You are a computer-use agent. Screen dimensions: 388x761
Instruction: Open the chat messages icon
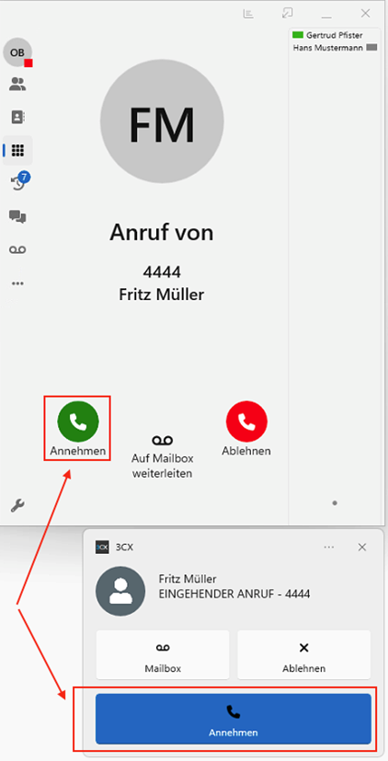tap(18, 216)
